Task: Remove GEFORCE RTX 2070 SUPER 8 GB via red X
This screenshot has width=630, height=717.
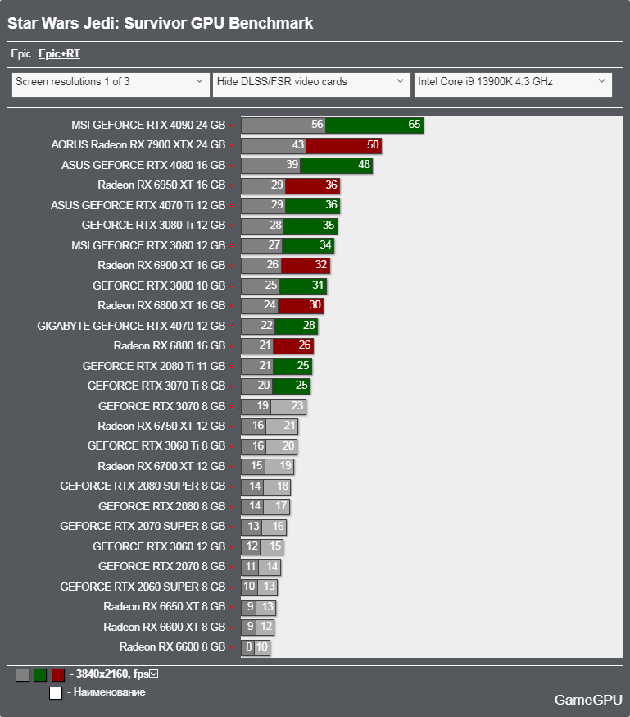Action: (x=232, y=527)
